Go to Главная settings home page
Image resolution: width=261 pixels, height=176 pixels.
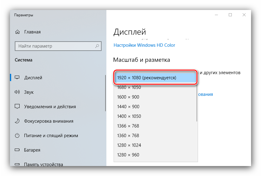coord(32,32)
